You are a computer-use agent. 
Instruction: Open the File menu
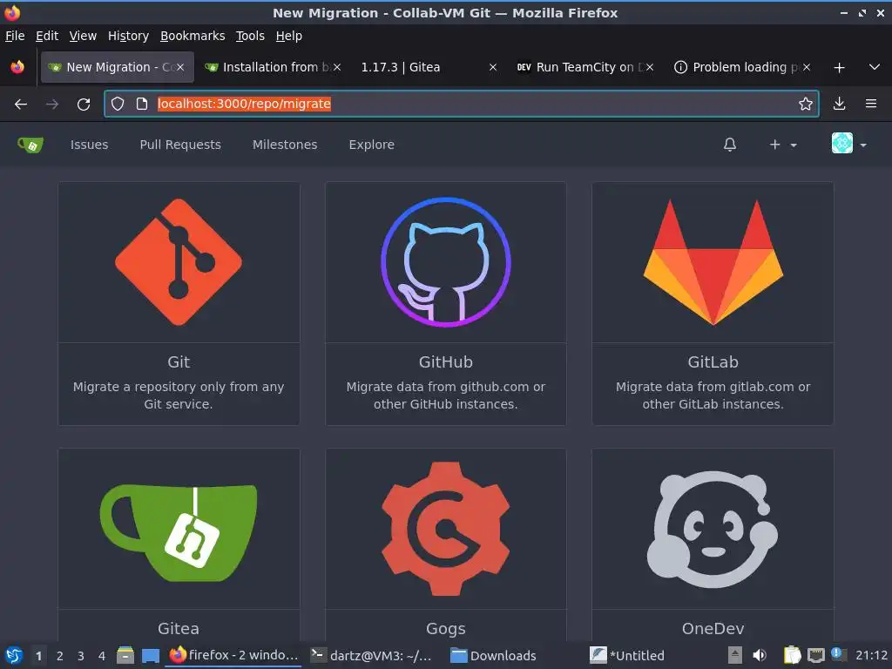15,36
